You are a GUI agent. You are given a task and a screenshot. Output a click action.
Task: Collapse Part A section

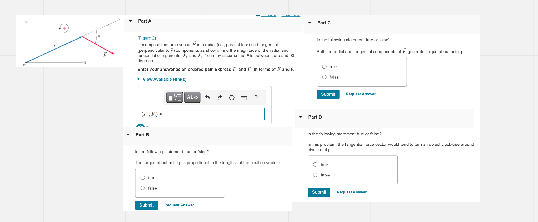pos(131,21)
